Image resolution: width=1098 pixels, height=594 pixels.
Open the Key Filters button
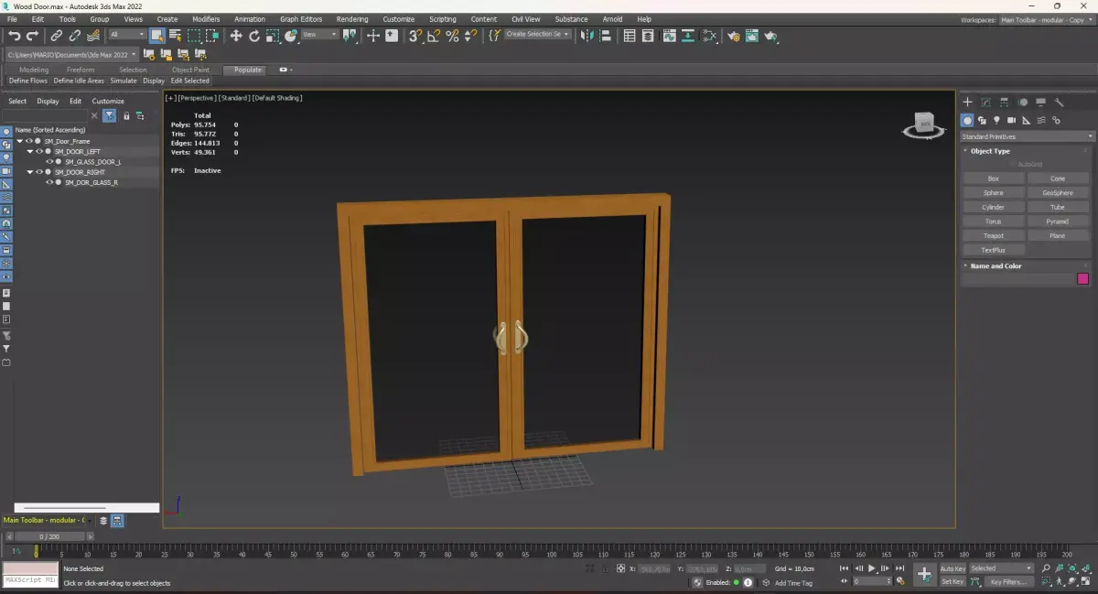click(x=1007, y=581)
